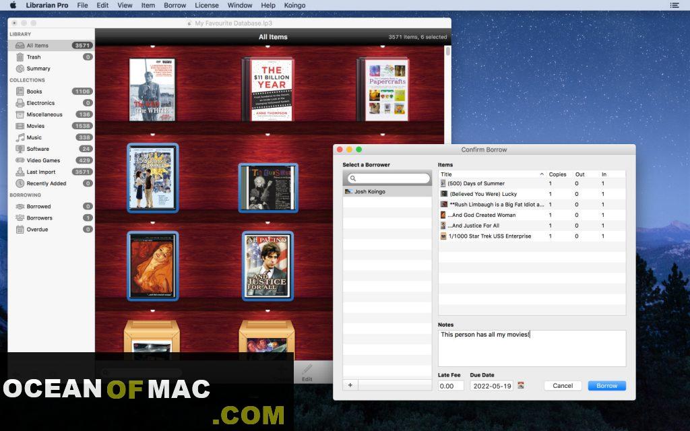
Task: Open the Item menu
Action: pyautogui.click(x=148, y=5)
